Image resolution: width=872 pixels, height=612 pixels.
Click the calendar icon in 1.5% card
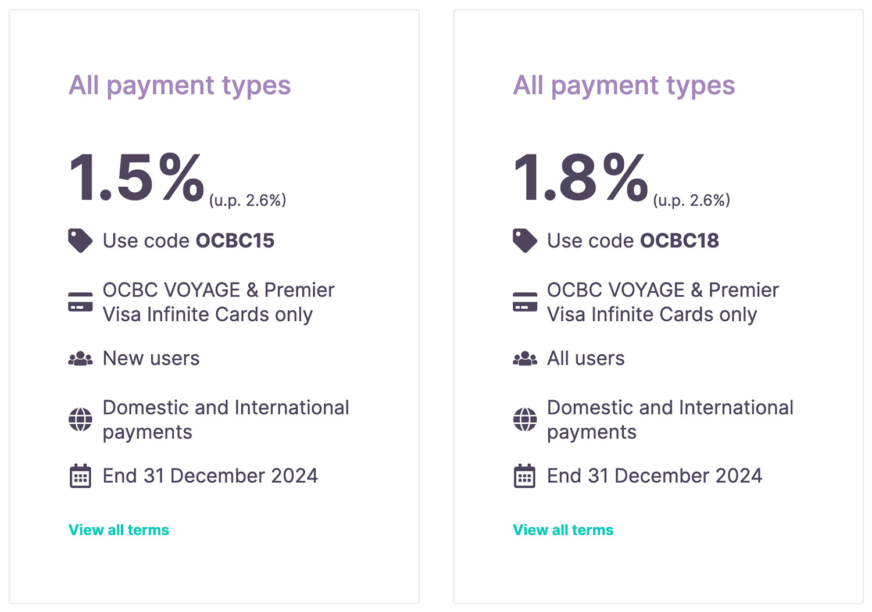click(80, 476)
